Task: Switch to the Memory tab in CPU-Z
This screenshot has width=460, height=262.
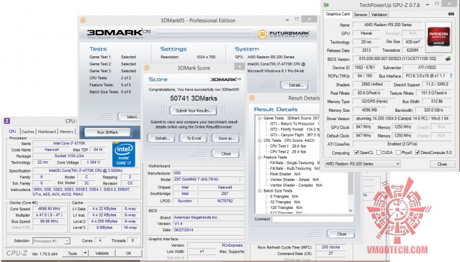Action: 66,132
